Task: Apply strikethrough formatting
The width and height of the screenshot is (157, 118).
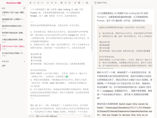Action: point(38,3)
